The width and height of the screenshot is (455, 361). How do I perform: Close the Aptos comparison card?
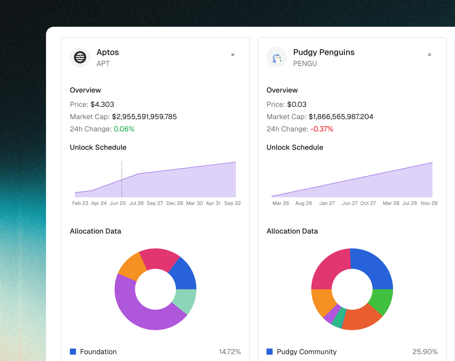[233, 55]
